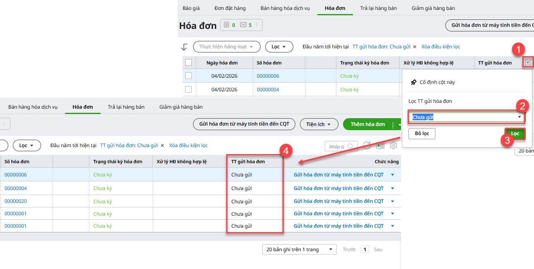
Task: Open the 20 bản ghi trên 1 trang selector
Action: point(299,250)
